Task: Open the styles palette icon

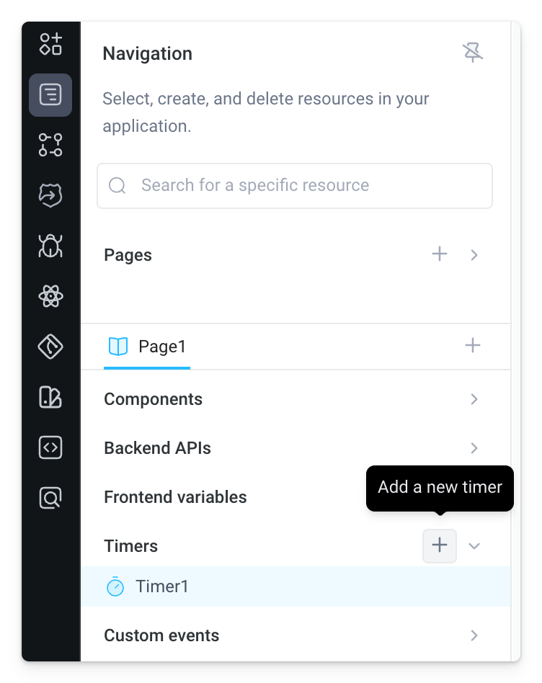Action: (50, 397)
